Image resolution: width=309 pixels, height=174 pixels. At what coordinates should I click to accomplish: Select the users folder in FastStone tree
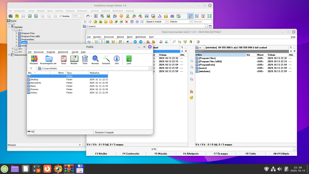coord(24,43)
